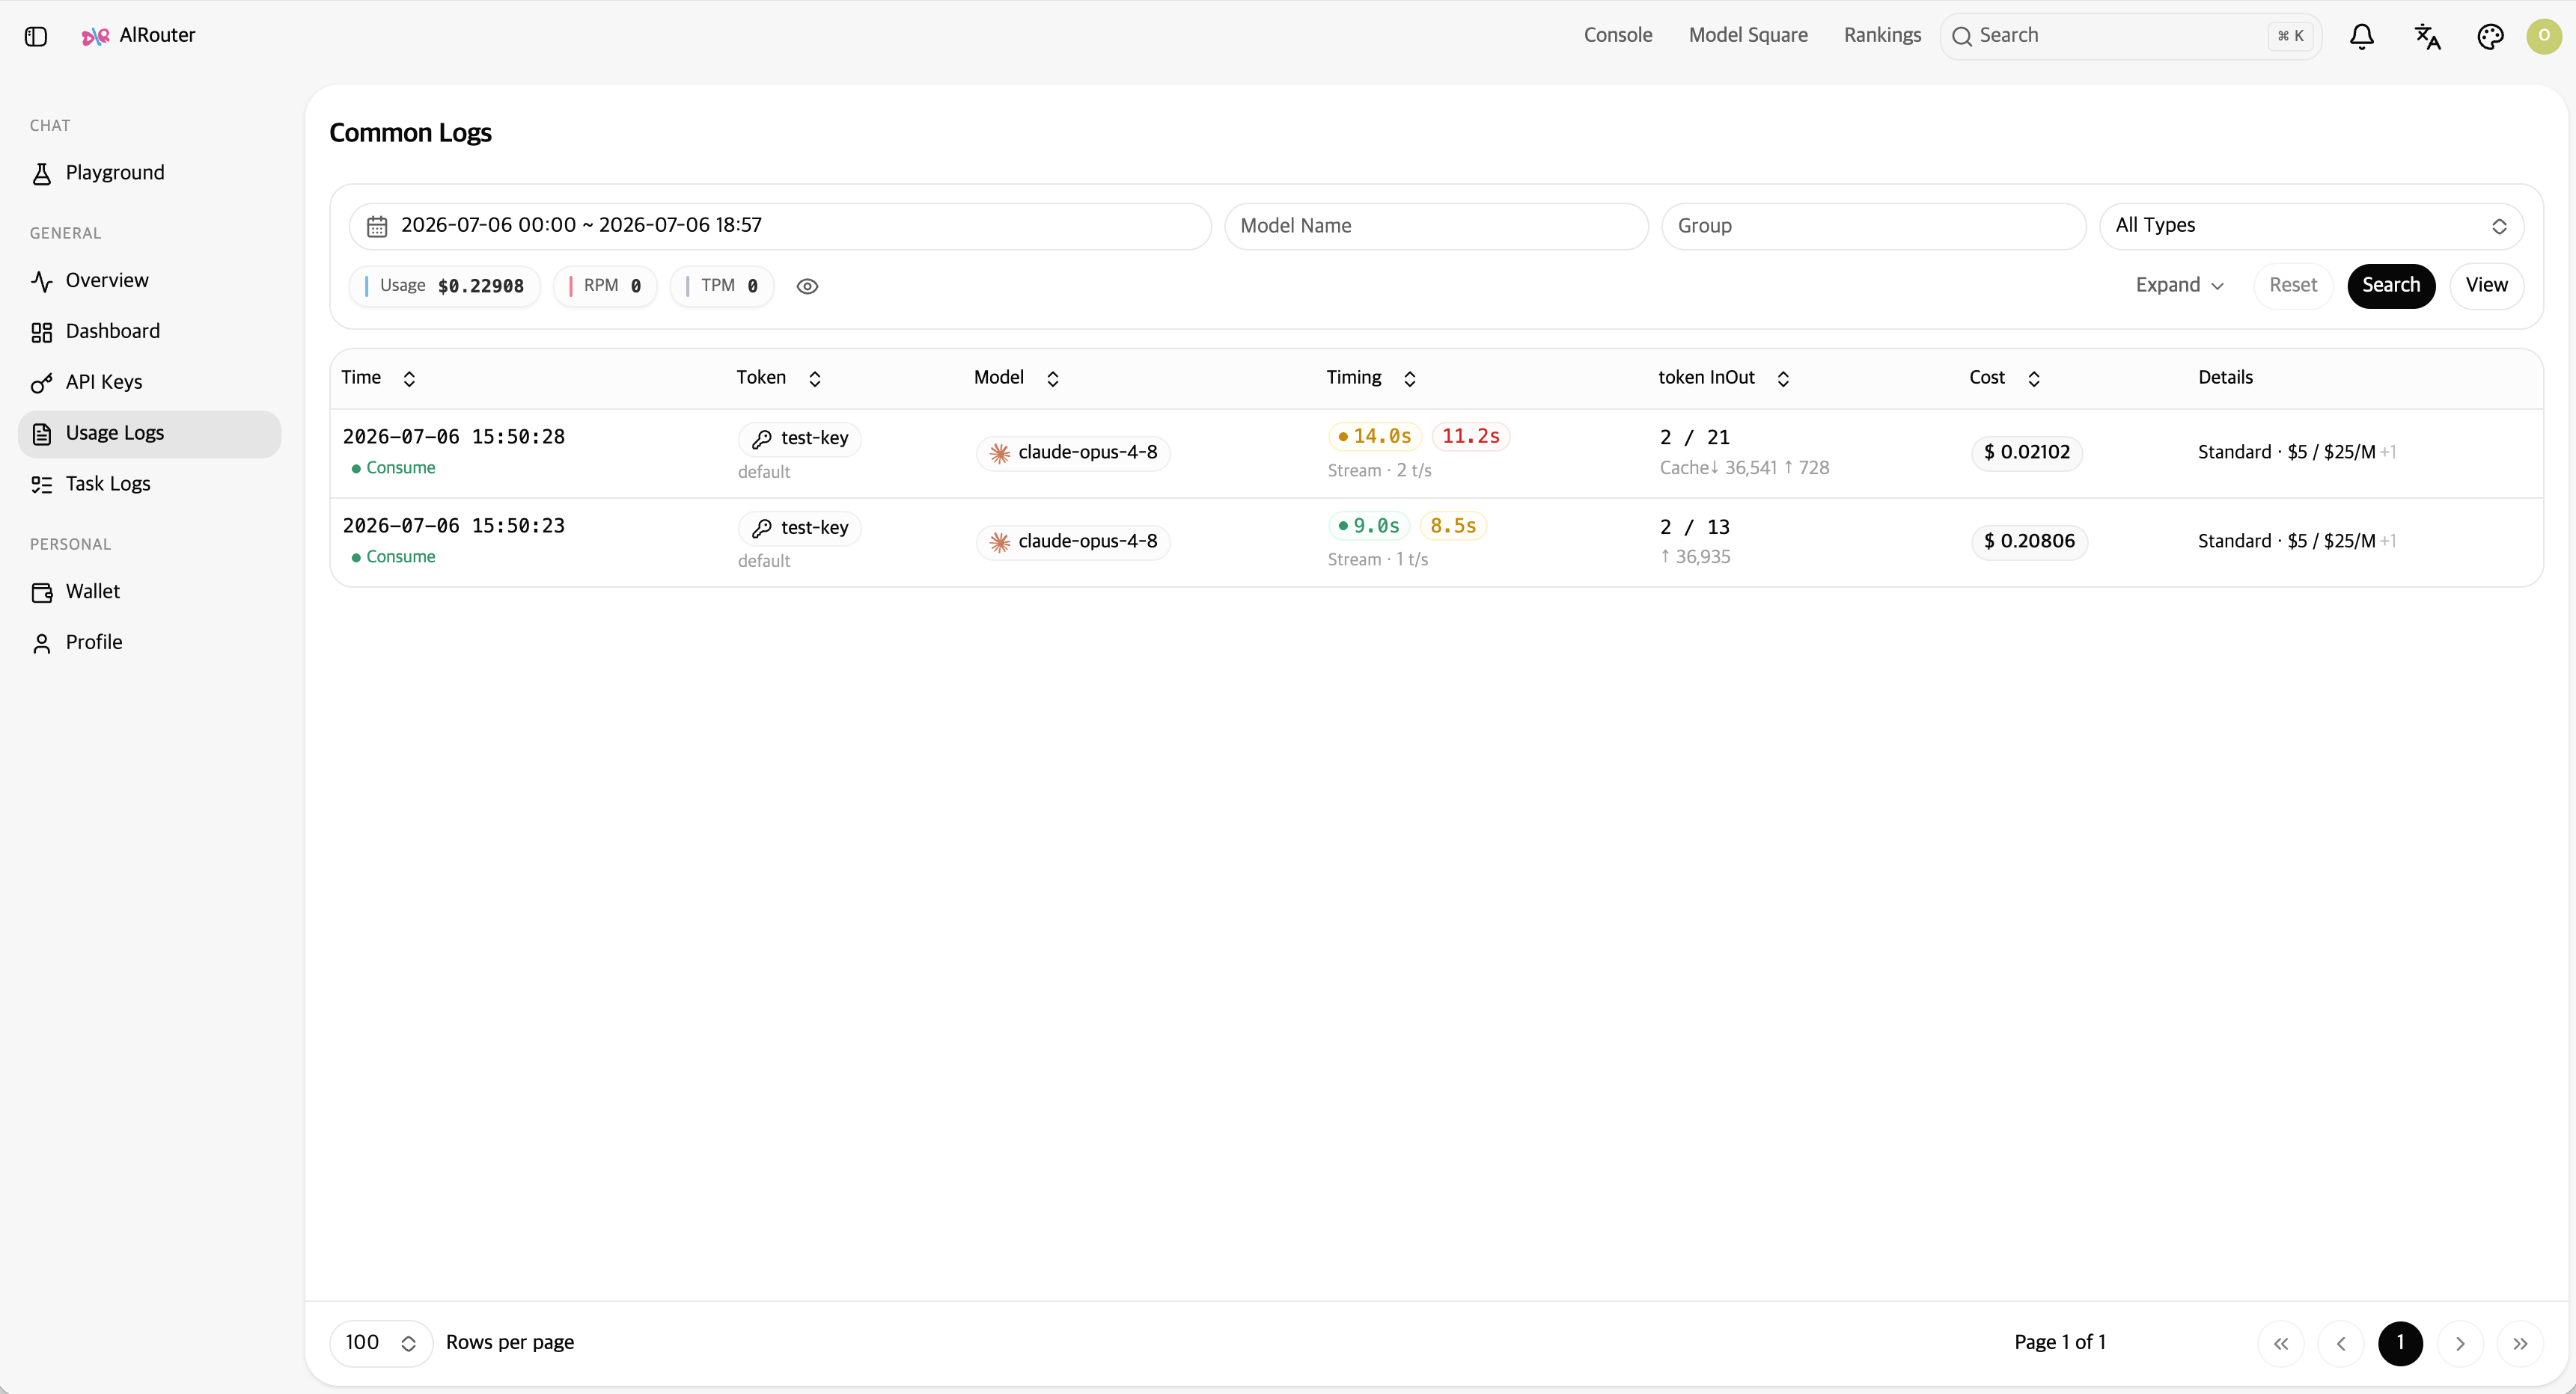The width and height of the screenshot is (2576, 1394).
Task: Click the Reset filters button
Action: (x=2293, y=286)
